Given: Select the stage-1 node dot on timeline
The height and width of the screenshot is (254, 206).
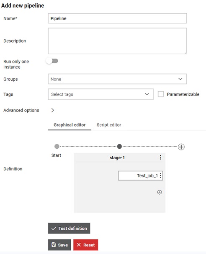Looking at the screenshot, I should [x=119, y=146].
